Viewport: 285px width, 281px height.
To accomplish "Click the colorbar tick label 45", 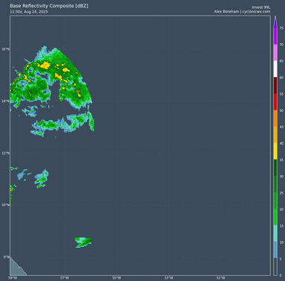I will [281, 127].
